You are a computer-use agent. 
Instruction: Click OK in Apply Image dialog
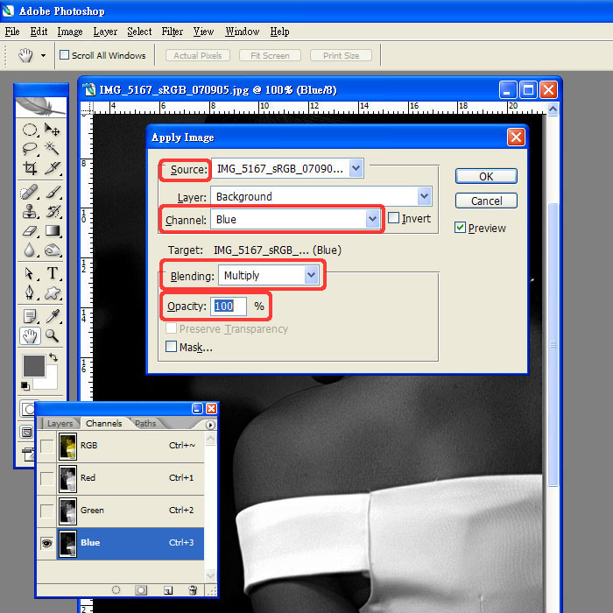[486, 176]
